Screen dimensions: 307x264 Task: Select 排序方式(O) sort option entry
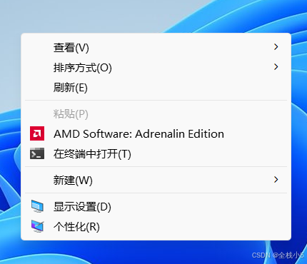(156, 67)
